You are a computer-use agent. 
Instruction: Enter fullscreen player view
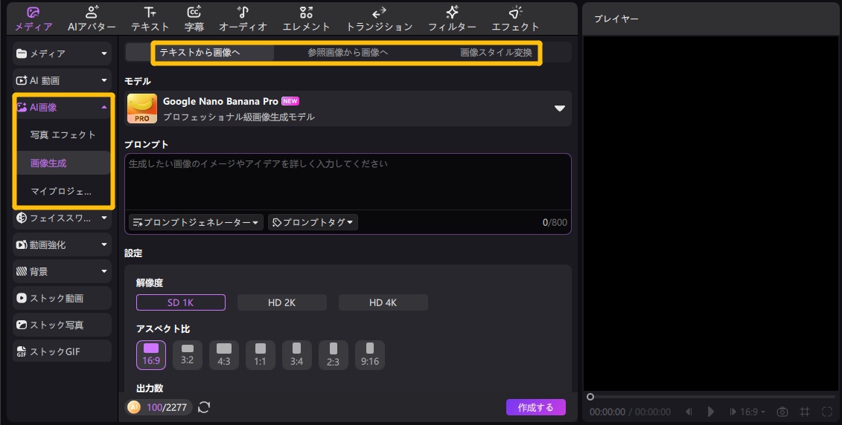(827, 412)
